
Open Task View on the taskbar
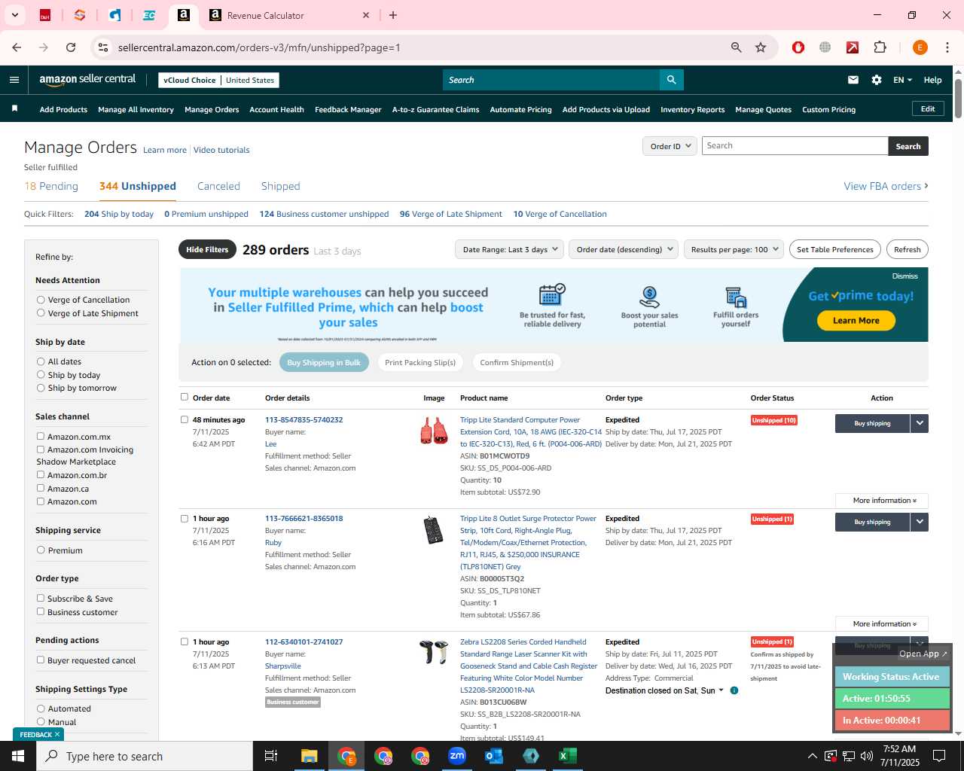[x=271, y=756]
